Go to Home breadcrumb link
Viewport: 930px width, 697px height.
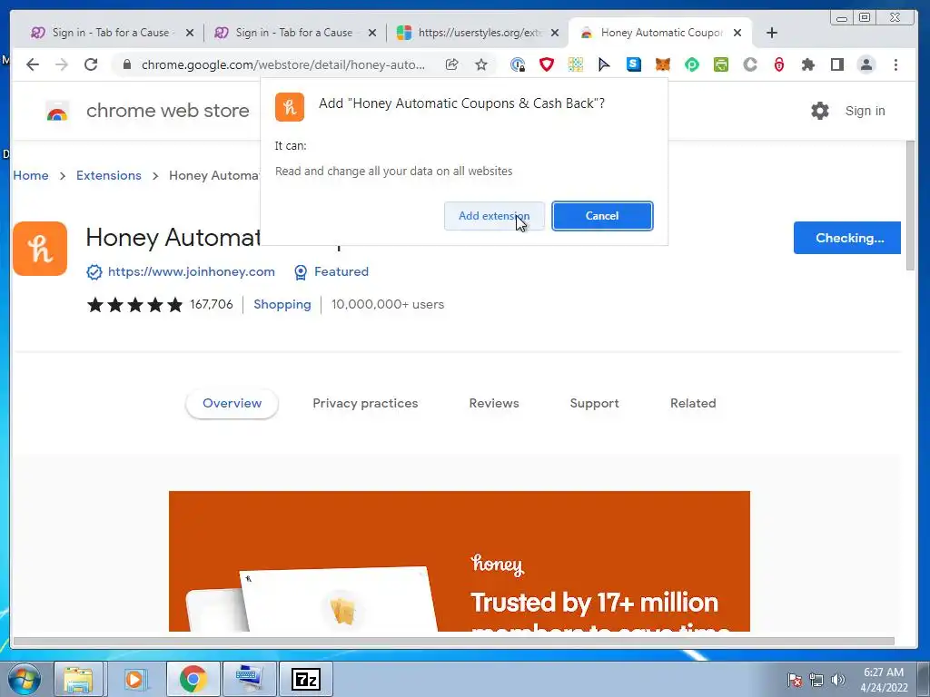31,175
